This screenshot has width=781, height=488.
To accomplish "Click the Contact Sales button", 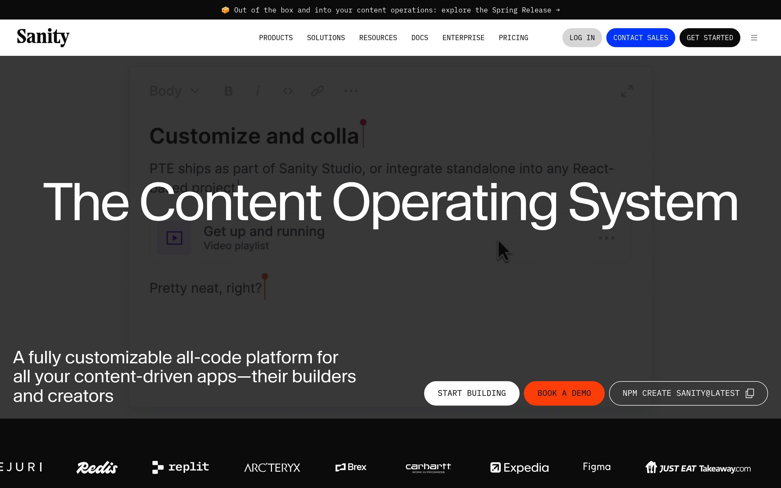I will coord(640,38).
